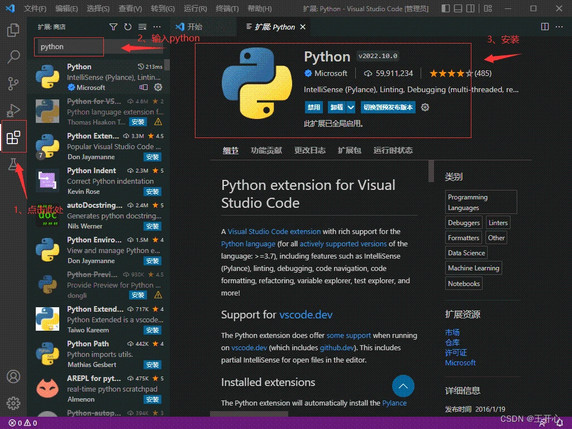Screen dimensions: 572x429
Task: Click the 禁用 button
Action: (314, 107)
